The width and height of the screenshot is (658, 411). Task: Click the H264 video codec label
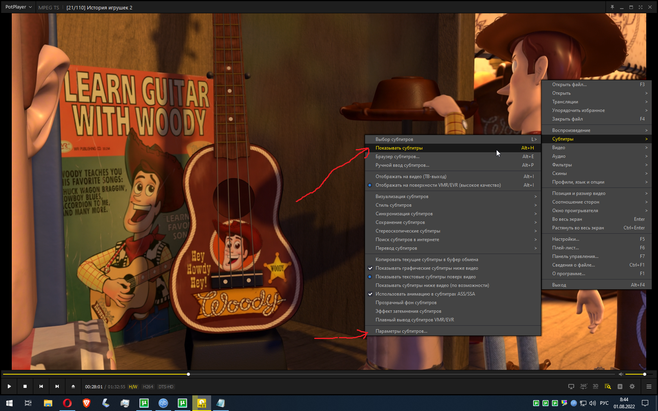click(x=148, y=387)
